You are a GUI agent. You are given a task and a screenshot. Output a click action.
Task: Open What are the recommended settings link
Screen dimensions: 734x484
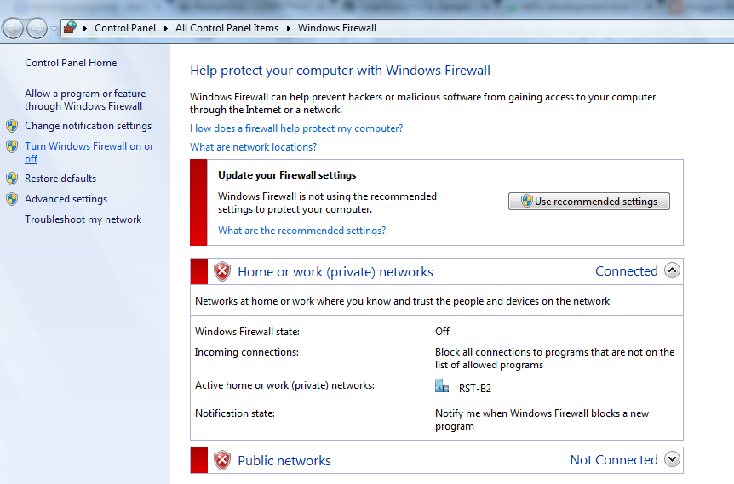click(x=302, y=230)
